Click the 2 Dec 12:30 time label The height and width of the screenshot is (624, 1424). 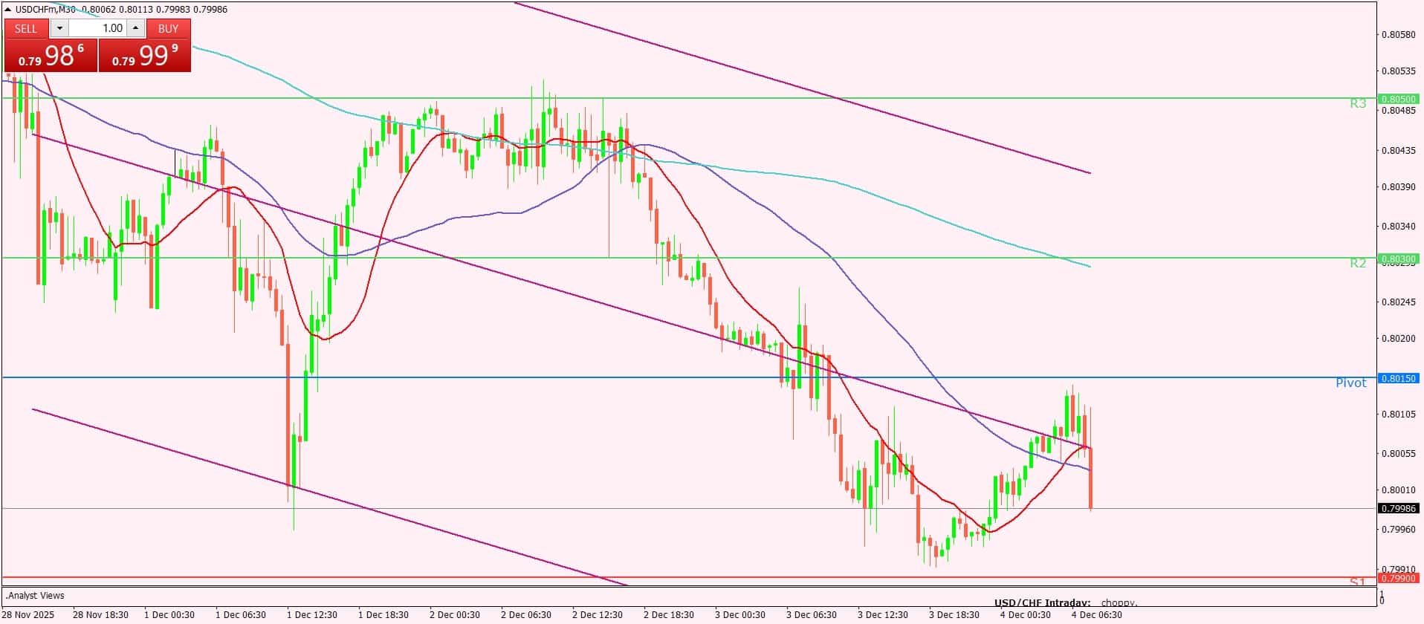(598, 615)
